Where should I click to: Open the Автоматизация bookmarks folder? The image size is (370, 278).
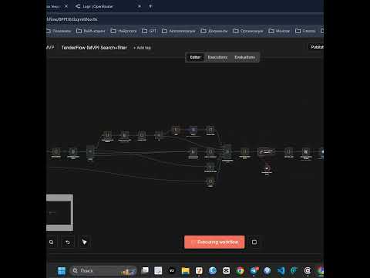179,31
